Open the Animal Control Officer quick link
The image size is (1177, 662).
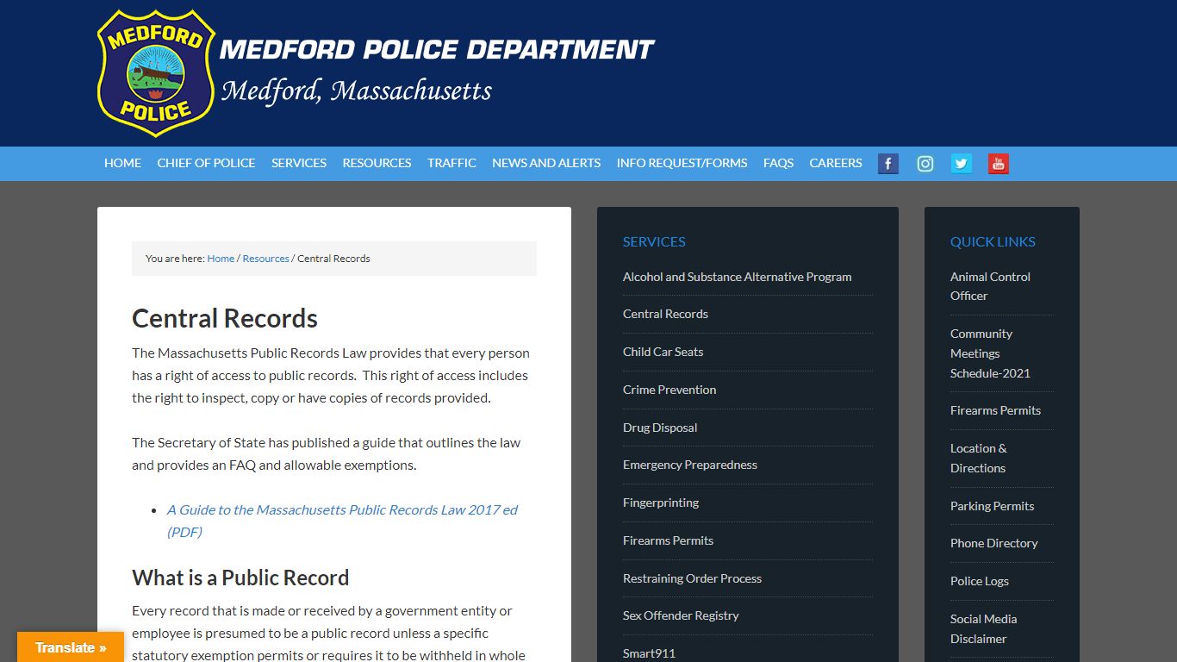(x=990, y=286)
